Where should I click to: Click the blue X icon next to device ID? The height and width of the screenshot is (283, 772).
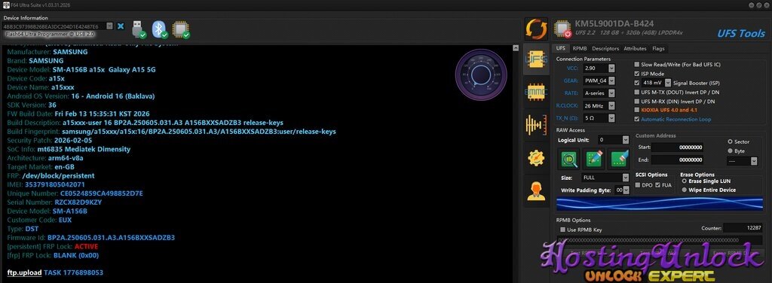click(x=121, y=26)
